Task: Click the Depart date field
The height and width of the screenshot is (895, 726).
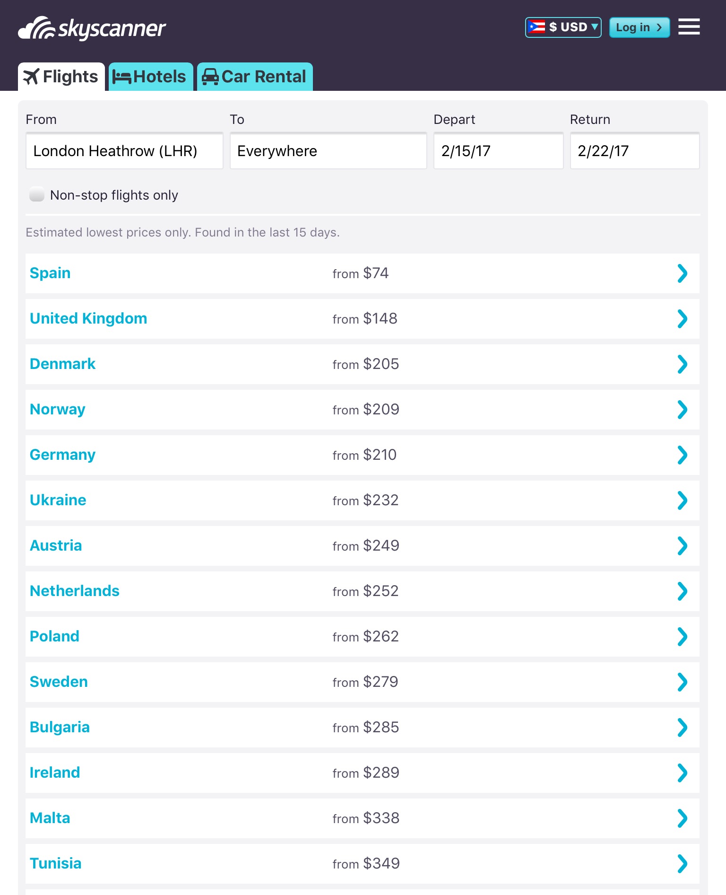Action: [498, 151]
